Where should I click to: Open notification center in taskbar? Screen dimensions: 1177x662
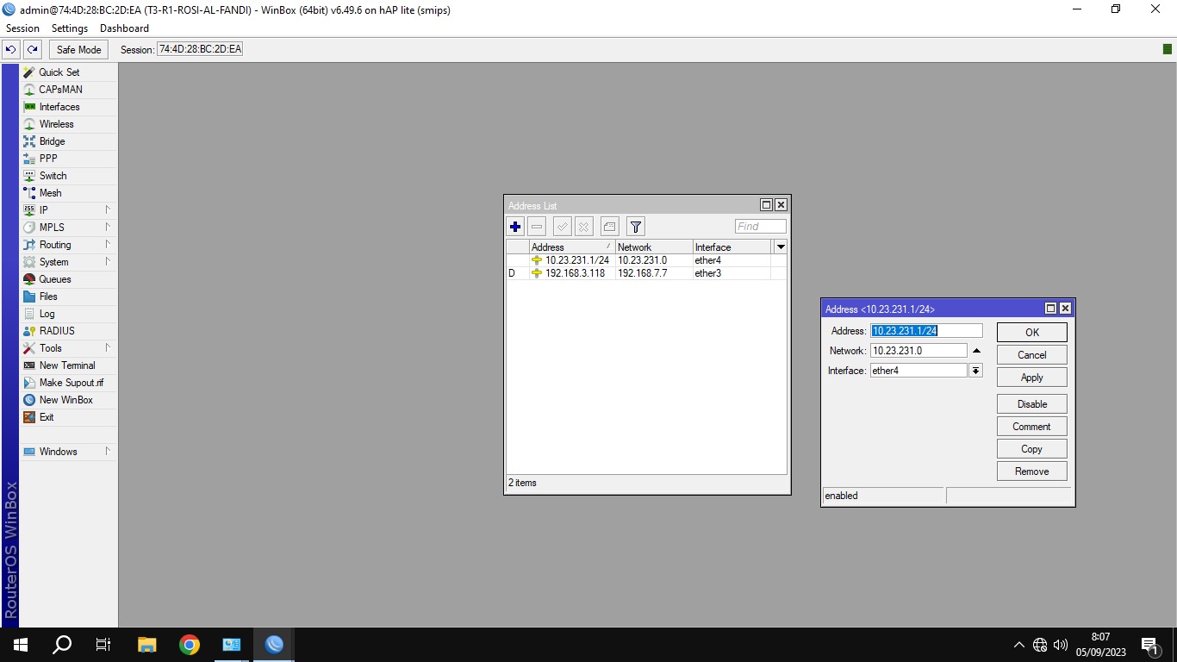pos(1150,645)
